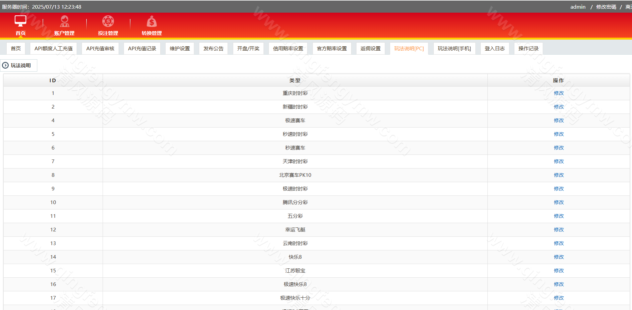This screenshot has width=632, height=310.
Task: Open 转换管理 money bag icon
Action: point(152,22)
